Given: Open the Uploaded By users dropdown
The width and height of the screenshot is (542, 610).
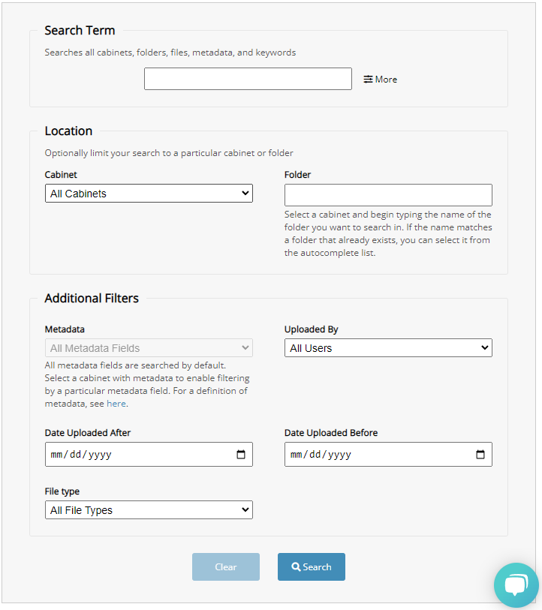Looking at the screenshot, I should (x=388, y=348).
